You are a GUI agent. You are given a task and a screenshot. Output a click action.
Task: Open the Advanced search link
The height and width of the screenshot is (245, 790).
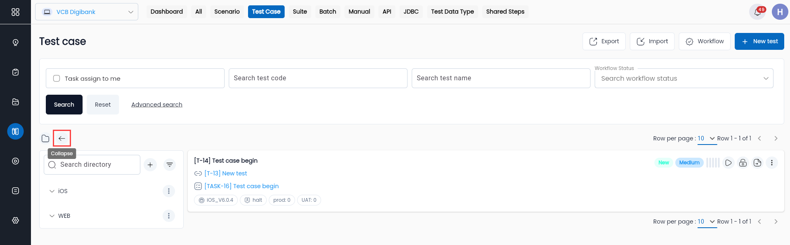pos(157,105)
